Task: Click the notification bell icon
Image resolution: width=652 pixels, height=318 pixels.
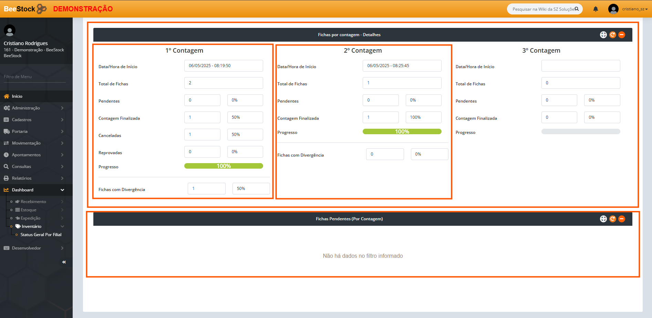Action: pyautogui.click(x=596, y=9)
